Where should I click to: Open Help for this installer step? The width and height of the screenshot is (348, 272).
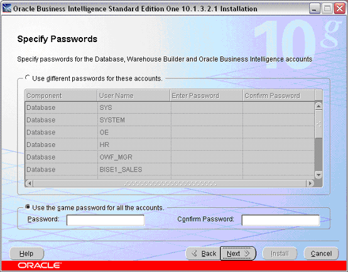coord(26,253)
